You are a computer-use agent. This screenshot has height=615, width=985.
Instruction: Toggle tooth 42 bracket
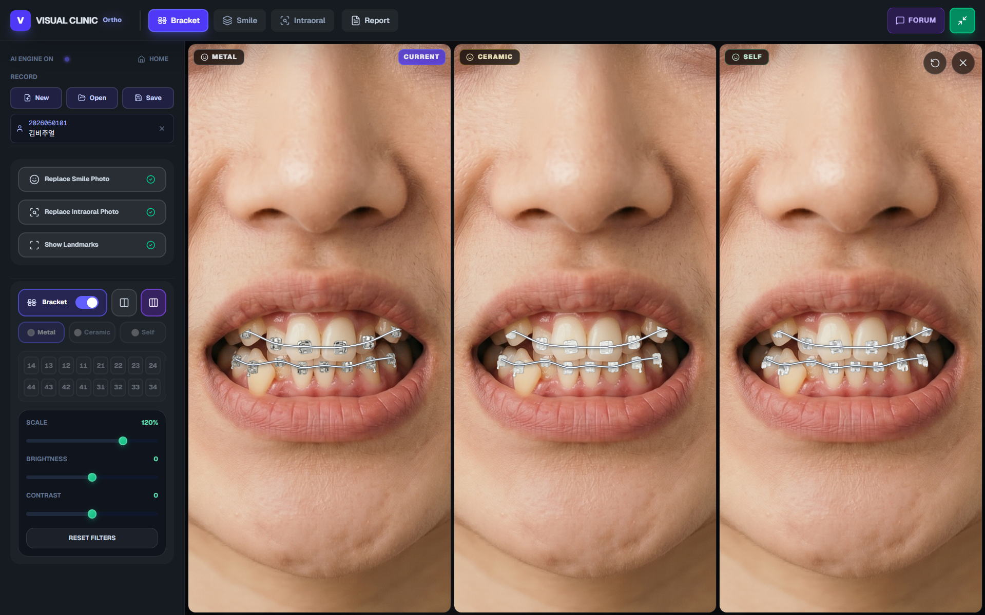click(x=66, y=387)
